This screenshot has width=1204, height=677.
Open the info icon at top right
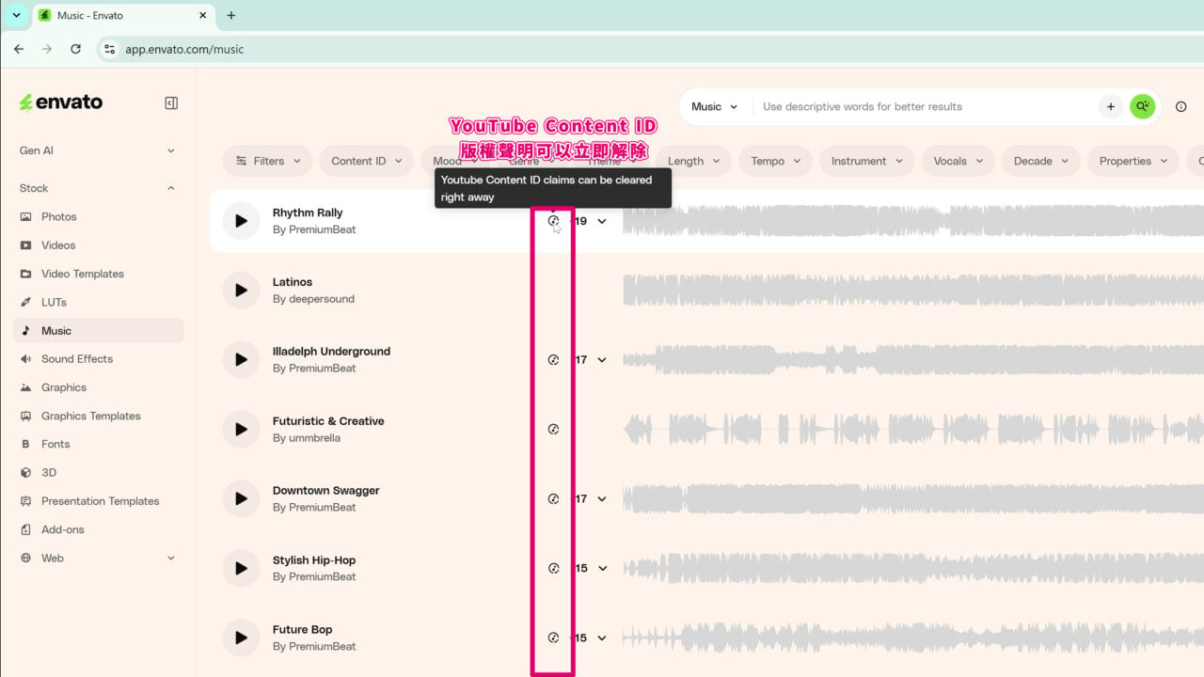pos(1181,107)
